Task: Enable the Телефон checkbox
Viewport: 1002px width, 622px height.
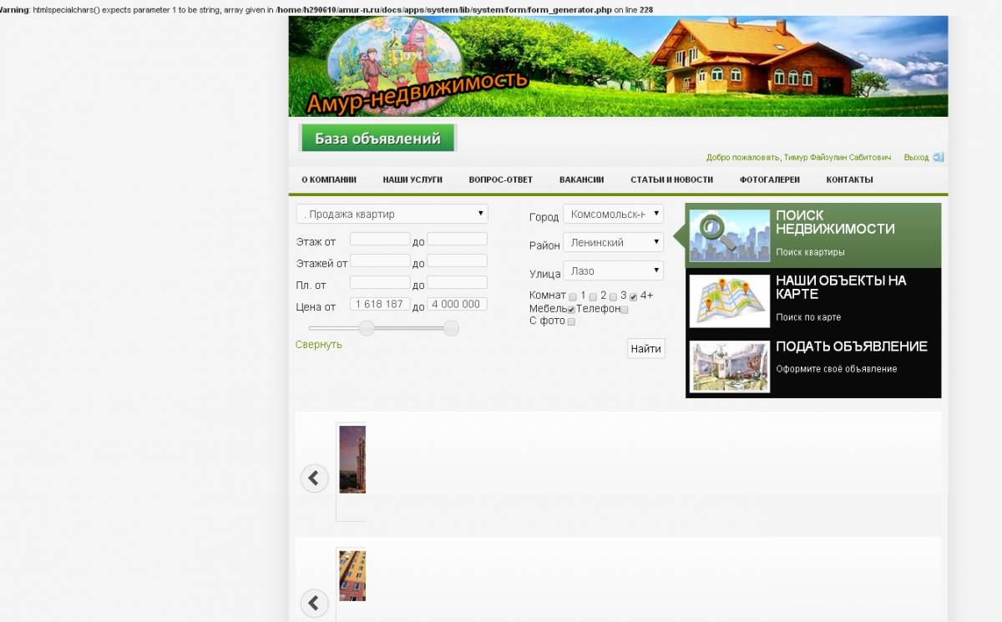Action: 624,310
